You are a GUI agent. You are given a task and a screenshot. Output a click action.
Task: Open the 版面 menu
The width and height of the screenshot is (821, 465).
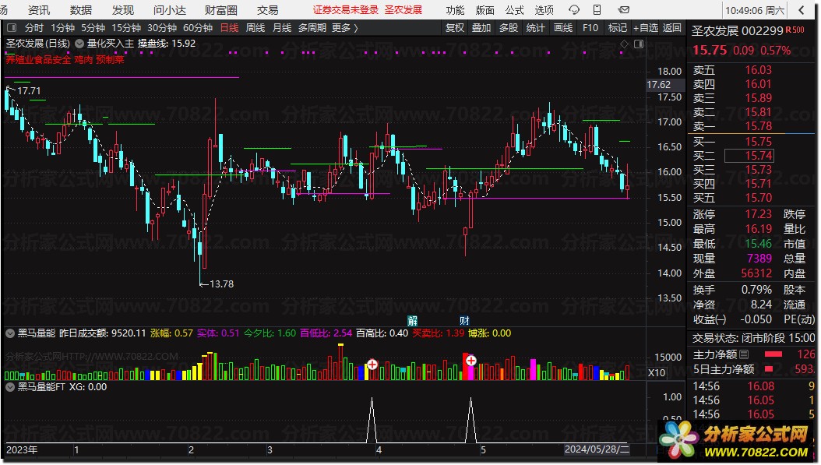pos(484,10)
